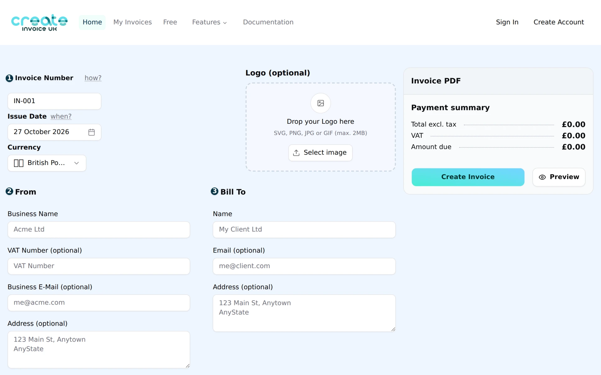Click the 'Total excl. tax' row label
601x375 pixels.
(x=434, y=124)
